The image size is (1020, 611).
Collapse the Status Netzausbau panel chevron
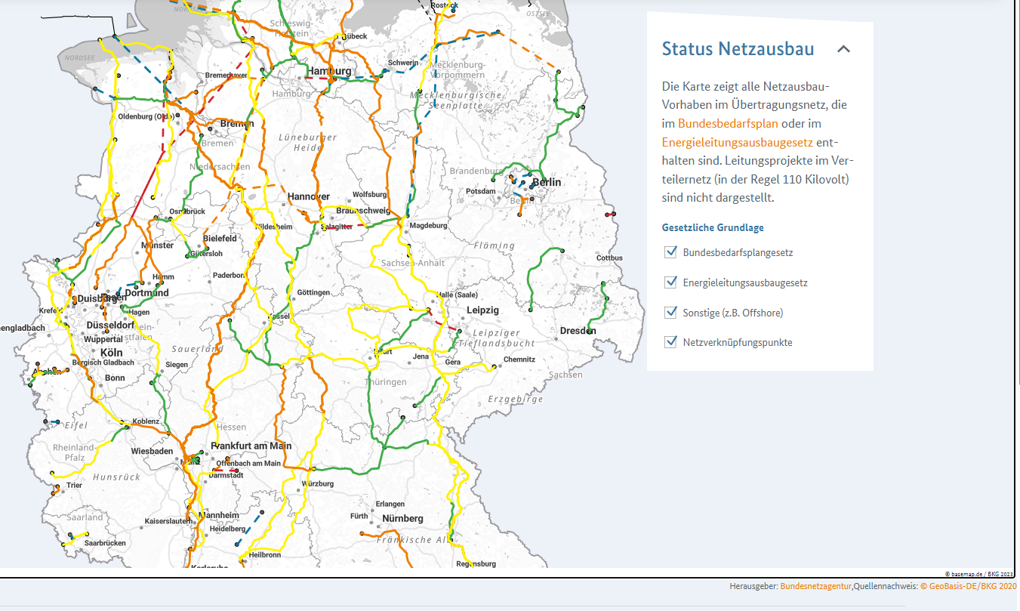843,50
